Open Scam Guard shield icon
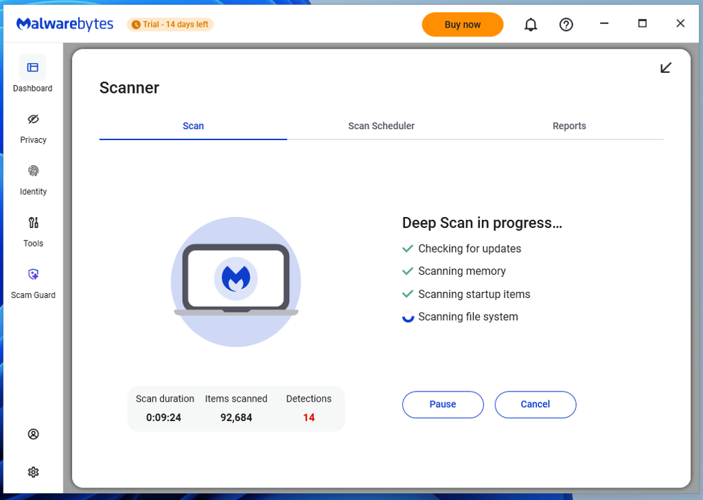 point(33,275)
